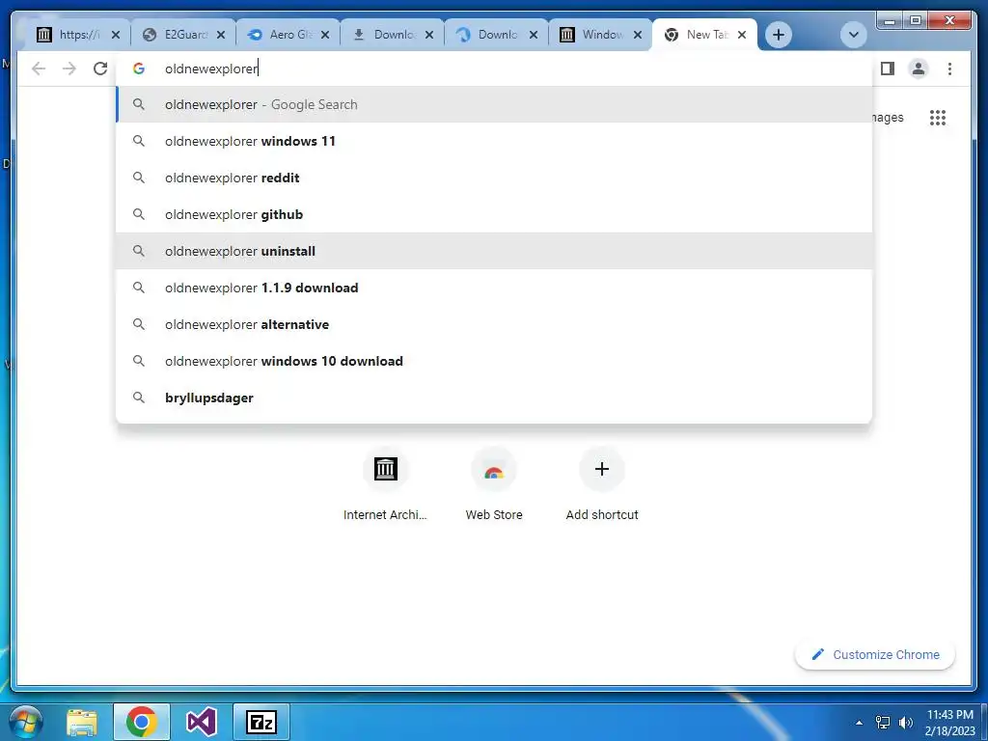Select suggestion oldnewexplorer alternative
Viewport: 988px width, 741px height.
[495, 324]
